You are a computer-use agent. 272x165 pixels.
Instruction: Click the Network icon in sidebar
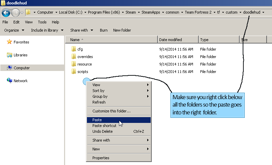click(10, 81)
